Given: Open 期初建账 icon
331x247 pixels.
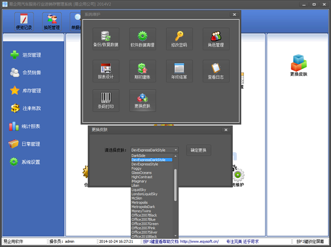Looking at the screenshot, I should coord(142,71).
